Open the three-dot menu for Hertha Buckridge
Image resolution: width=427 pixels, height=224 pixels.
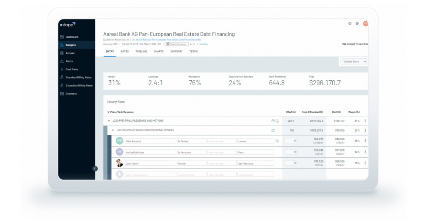tap(365, 152)
